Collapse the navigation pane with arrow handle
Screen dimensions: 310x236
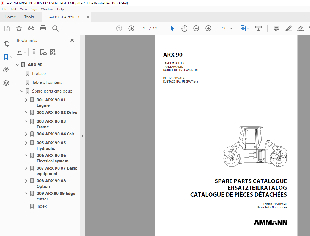[83, 136]
